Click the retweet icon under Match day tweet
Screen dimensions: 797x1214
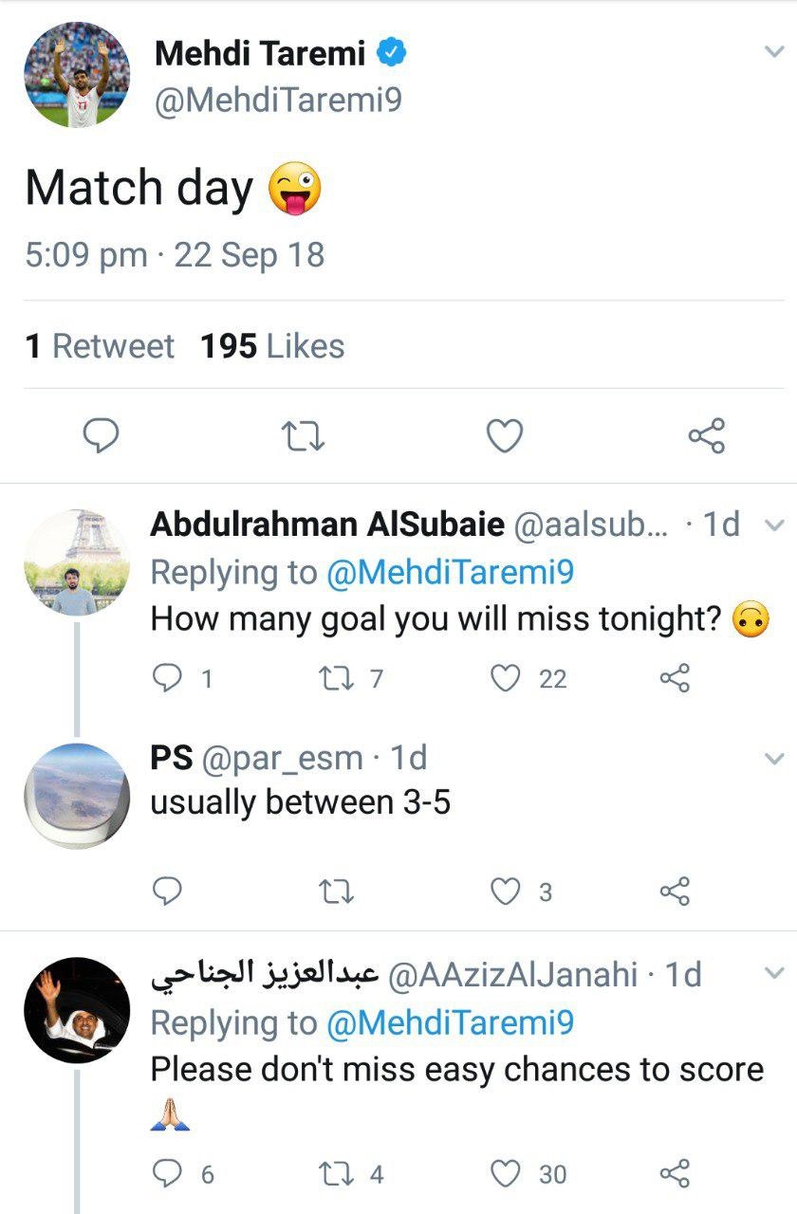302,435
